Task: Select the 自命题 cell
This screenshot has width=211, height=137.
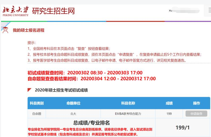Action: click(37, 114)
